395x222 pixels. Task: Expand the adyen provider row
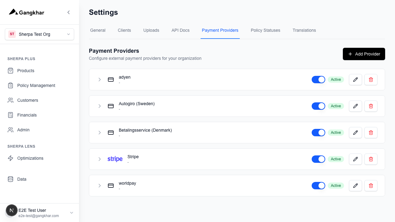[x=100, y=80]
